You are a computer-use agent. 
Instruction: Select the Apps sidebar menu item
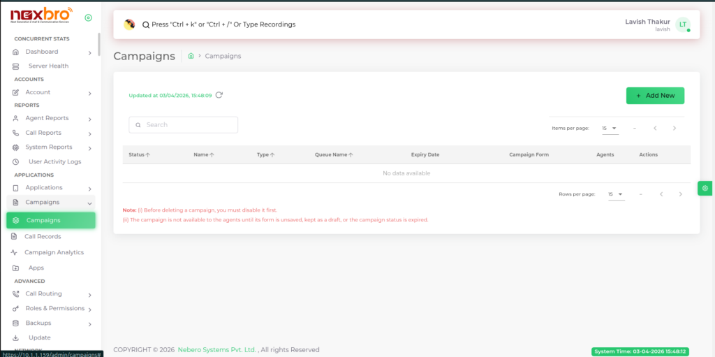[x=36, y=268]
